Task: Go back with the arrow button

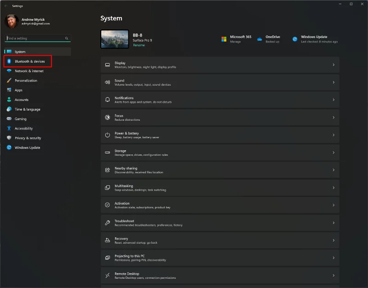Action: tap(6, 6)
